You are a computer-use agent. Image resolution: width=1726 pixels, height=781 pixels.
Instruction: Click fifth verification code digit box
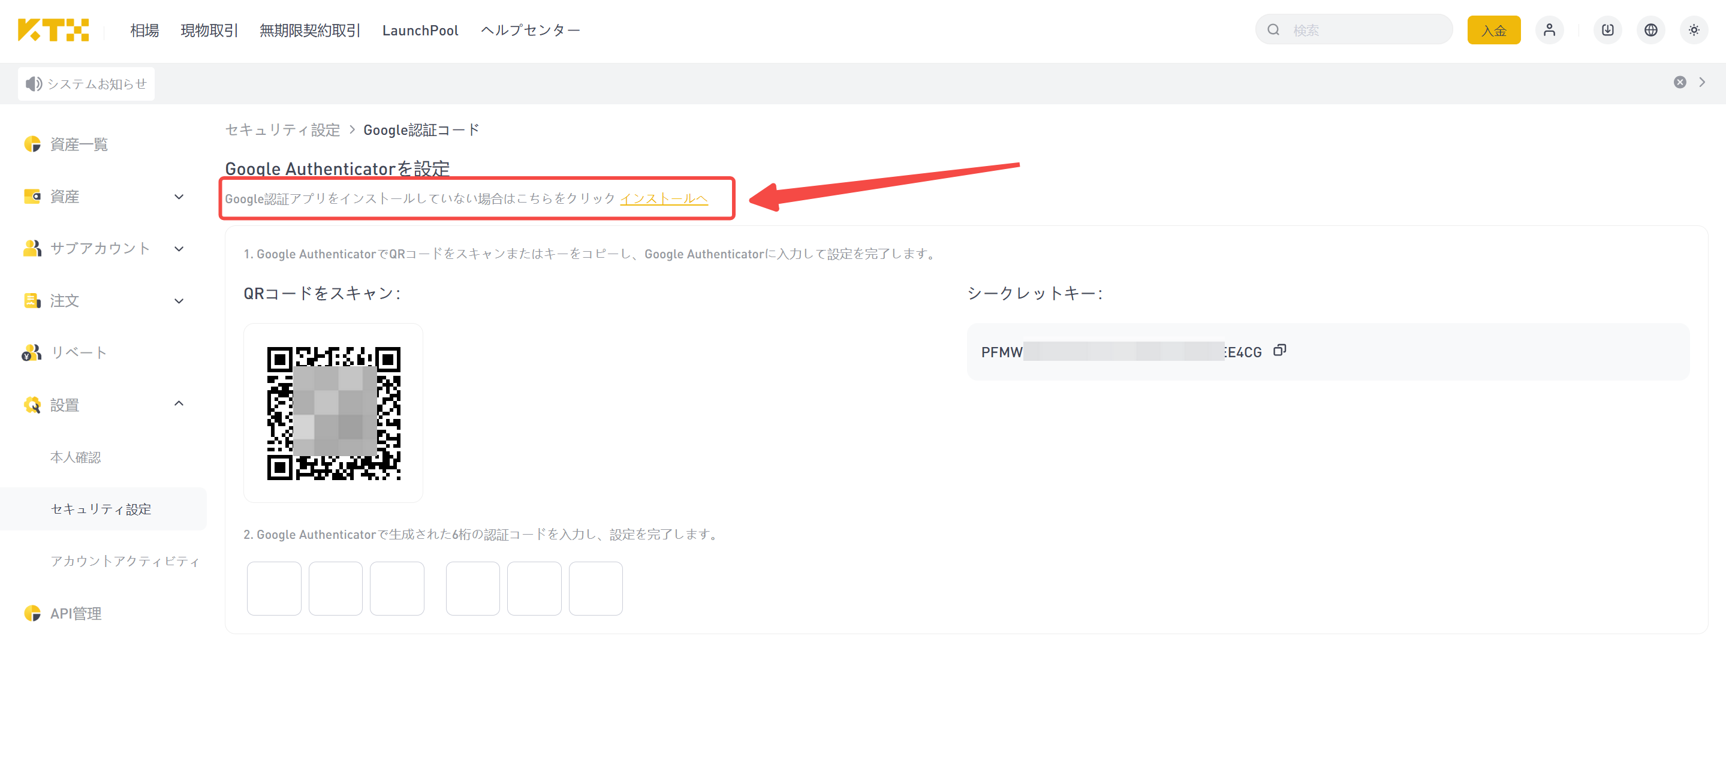[535, 588]
